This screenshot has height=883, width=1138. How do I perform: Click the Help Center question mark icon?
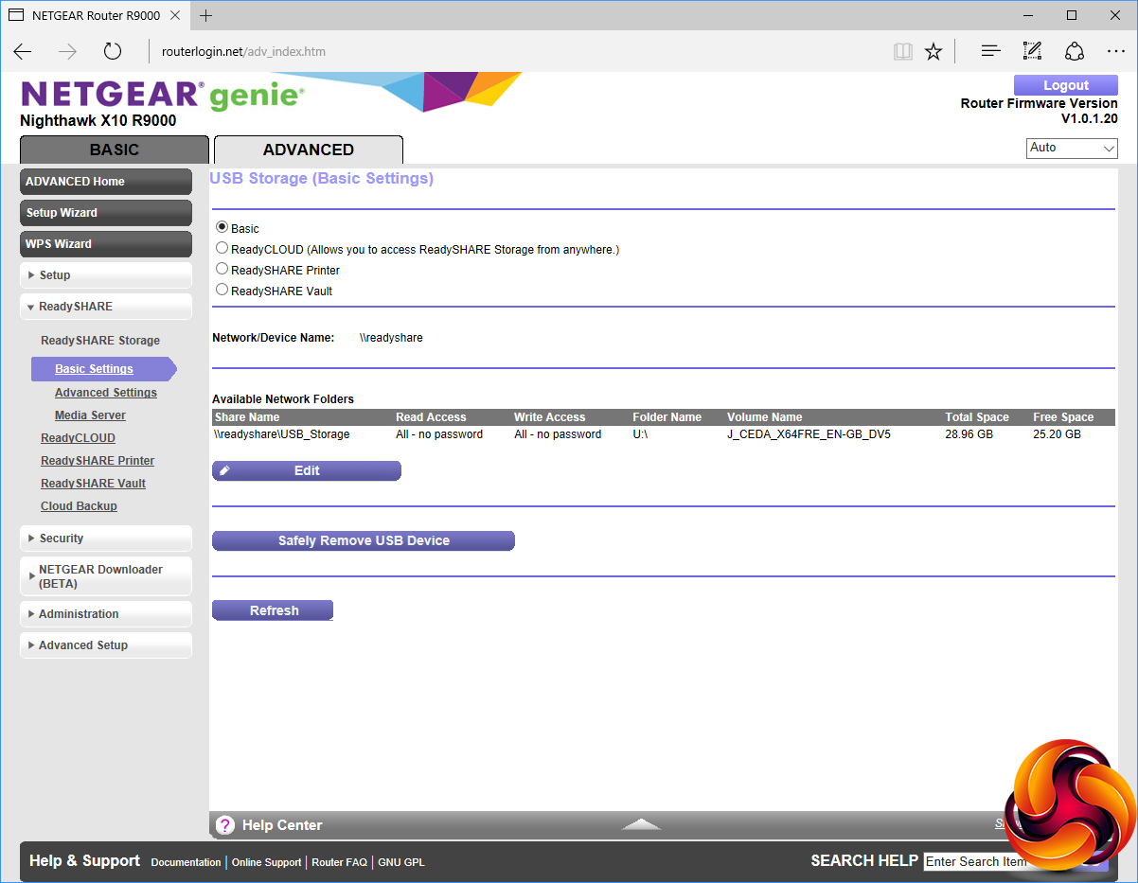(x=224, y=825)
